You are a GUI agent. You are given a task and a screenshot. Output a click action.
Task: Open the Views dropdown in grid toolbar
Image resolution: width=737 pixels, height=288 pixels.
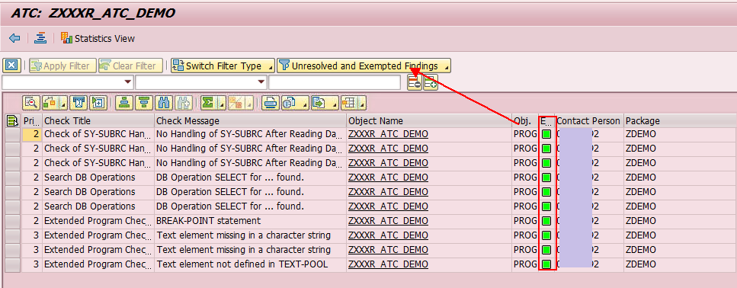pyautogui.click(x=295, y=102)
